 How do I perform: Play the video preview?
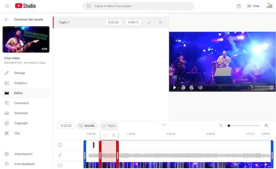pyautogui.click(x=175, y=87)
